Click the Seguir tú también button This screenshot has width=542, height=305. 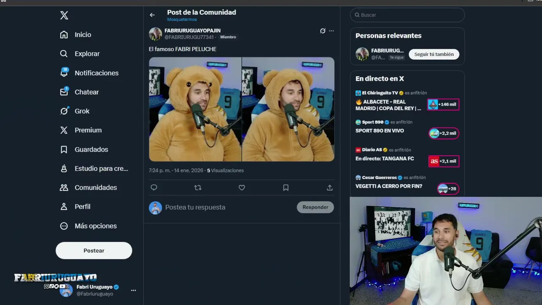pyautogui.click(x=434, y=54)
